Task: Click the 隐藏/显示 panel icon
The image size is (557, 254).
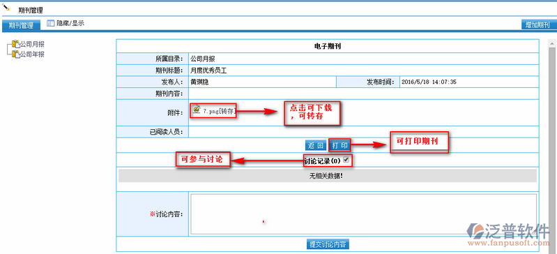Action: (50, 24)
